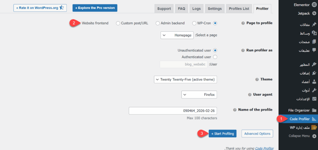
Task: Click the Start Profiling button
Action: (x=223, y=134)
